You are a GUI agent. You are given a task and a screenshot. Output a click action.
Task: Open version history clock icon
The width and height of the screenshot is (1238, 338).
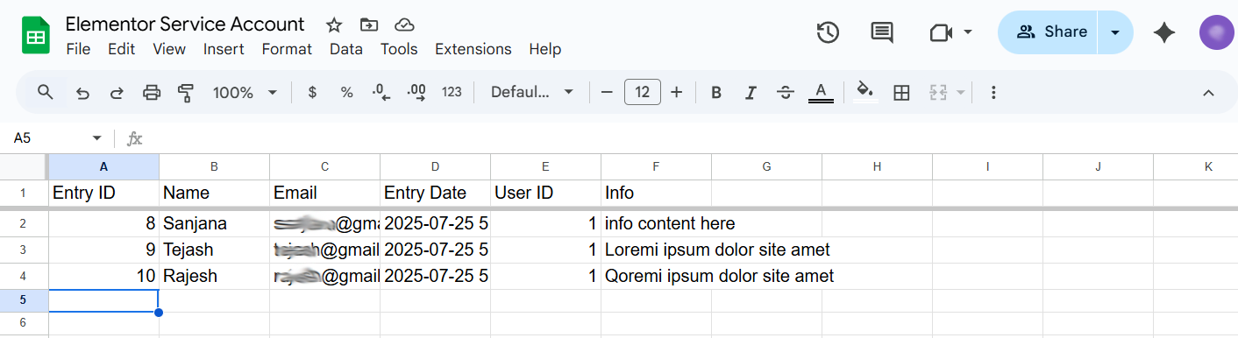tap(828, 32)
